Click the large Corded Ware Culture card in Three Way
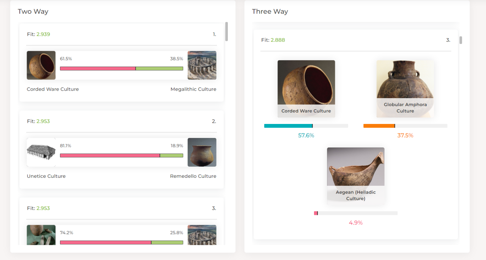Screen dimensions: 486x260 [x=306, y=89]
